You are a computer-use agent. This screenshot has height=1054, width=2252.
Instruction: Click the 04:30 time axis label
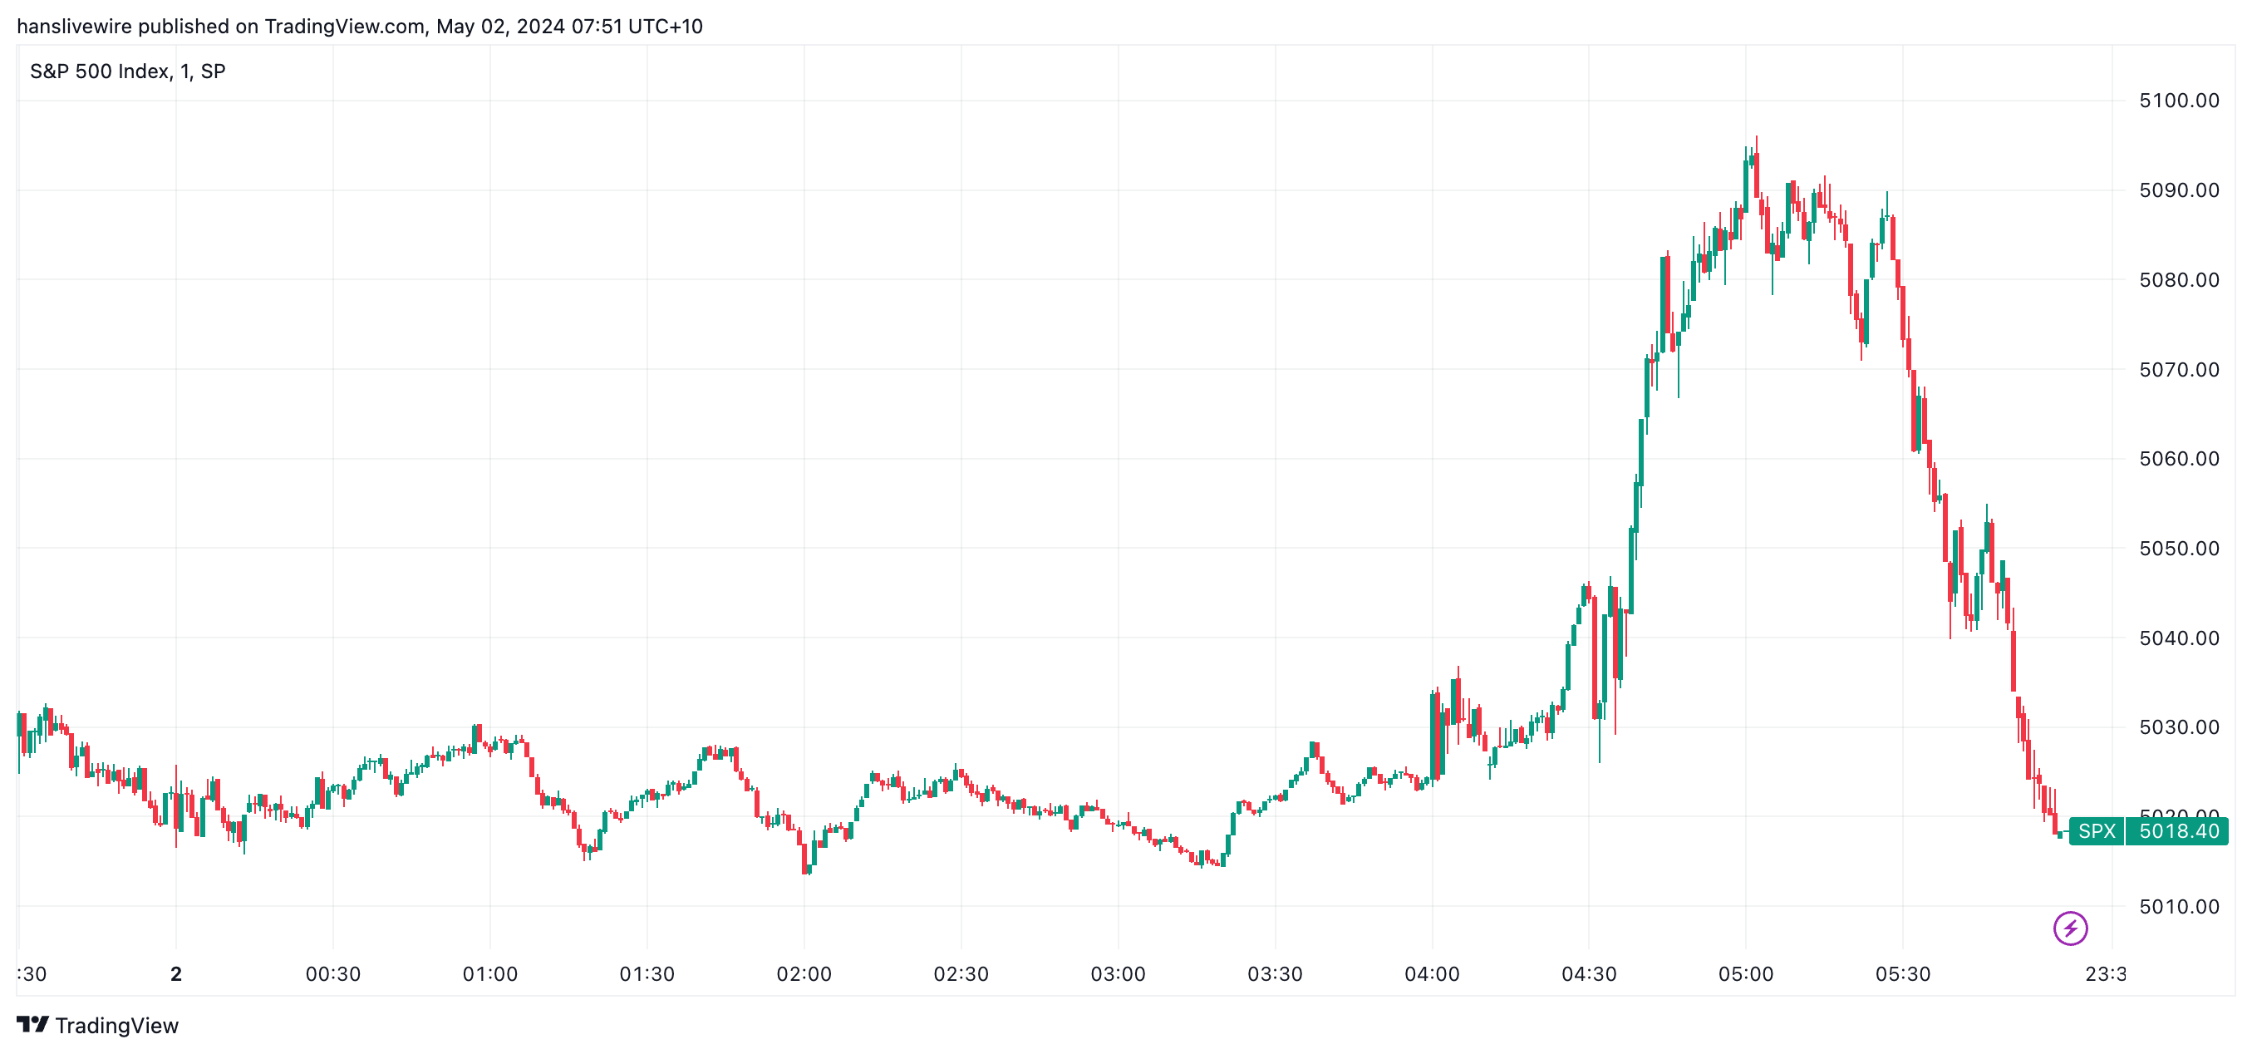(x=1589, y=973)
